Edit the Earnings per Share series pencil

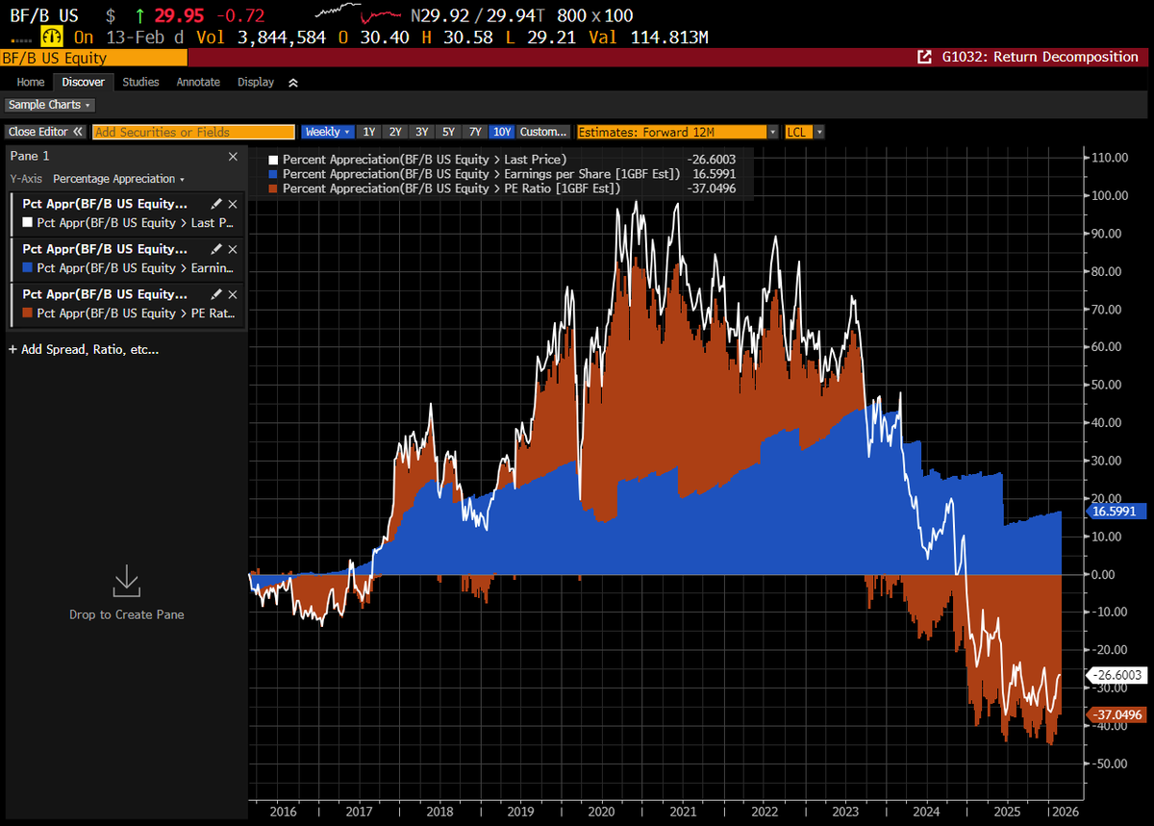(216, 249)
